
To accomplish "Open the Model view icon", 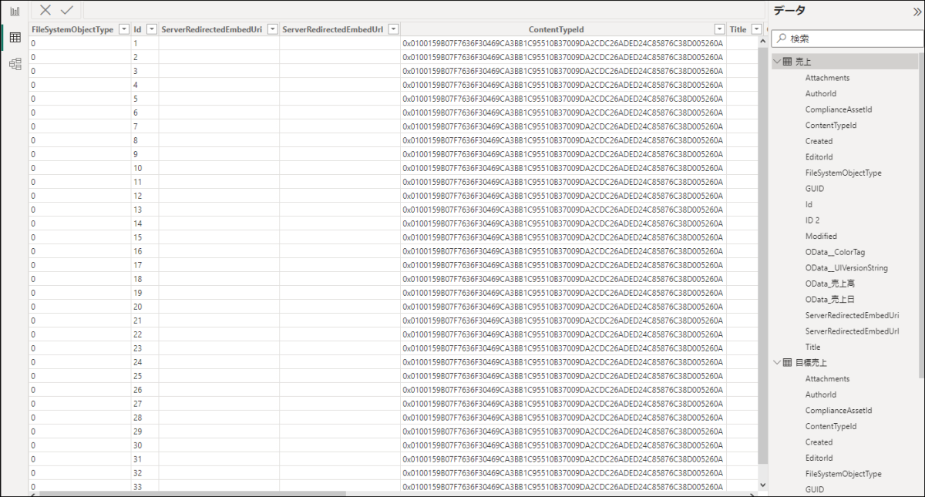I will [15, 64].
